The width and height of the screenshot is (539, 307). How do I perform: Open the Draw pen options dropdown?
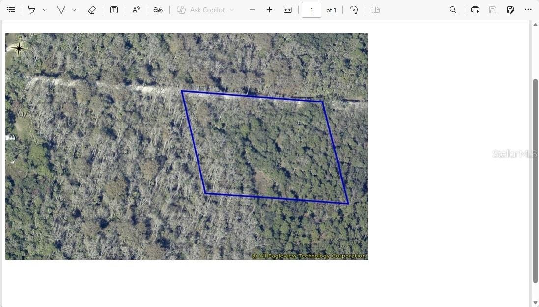click(x=44, y=9)
